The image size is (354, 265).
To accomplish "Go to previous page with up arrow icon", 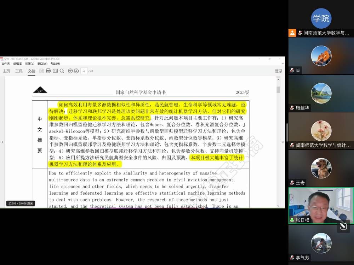I will (x=70, y=71).
